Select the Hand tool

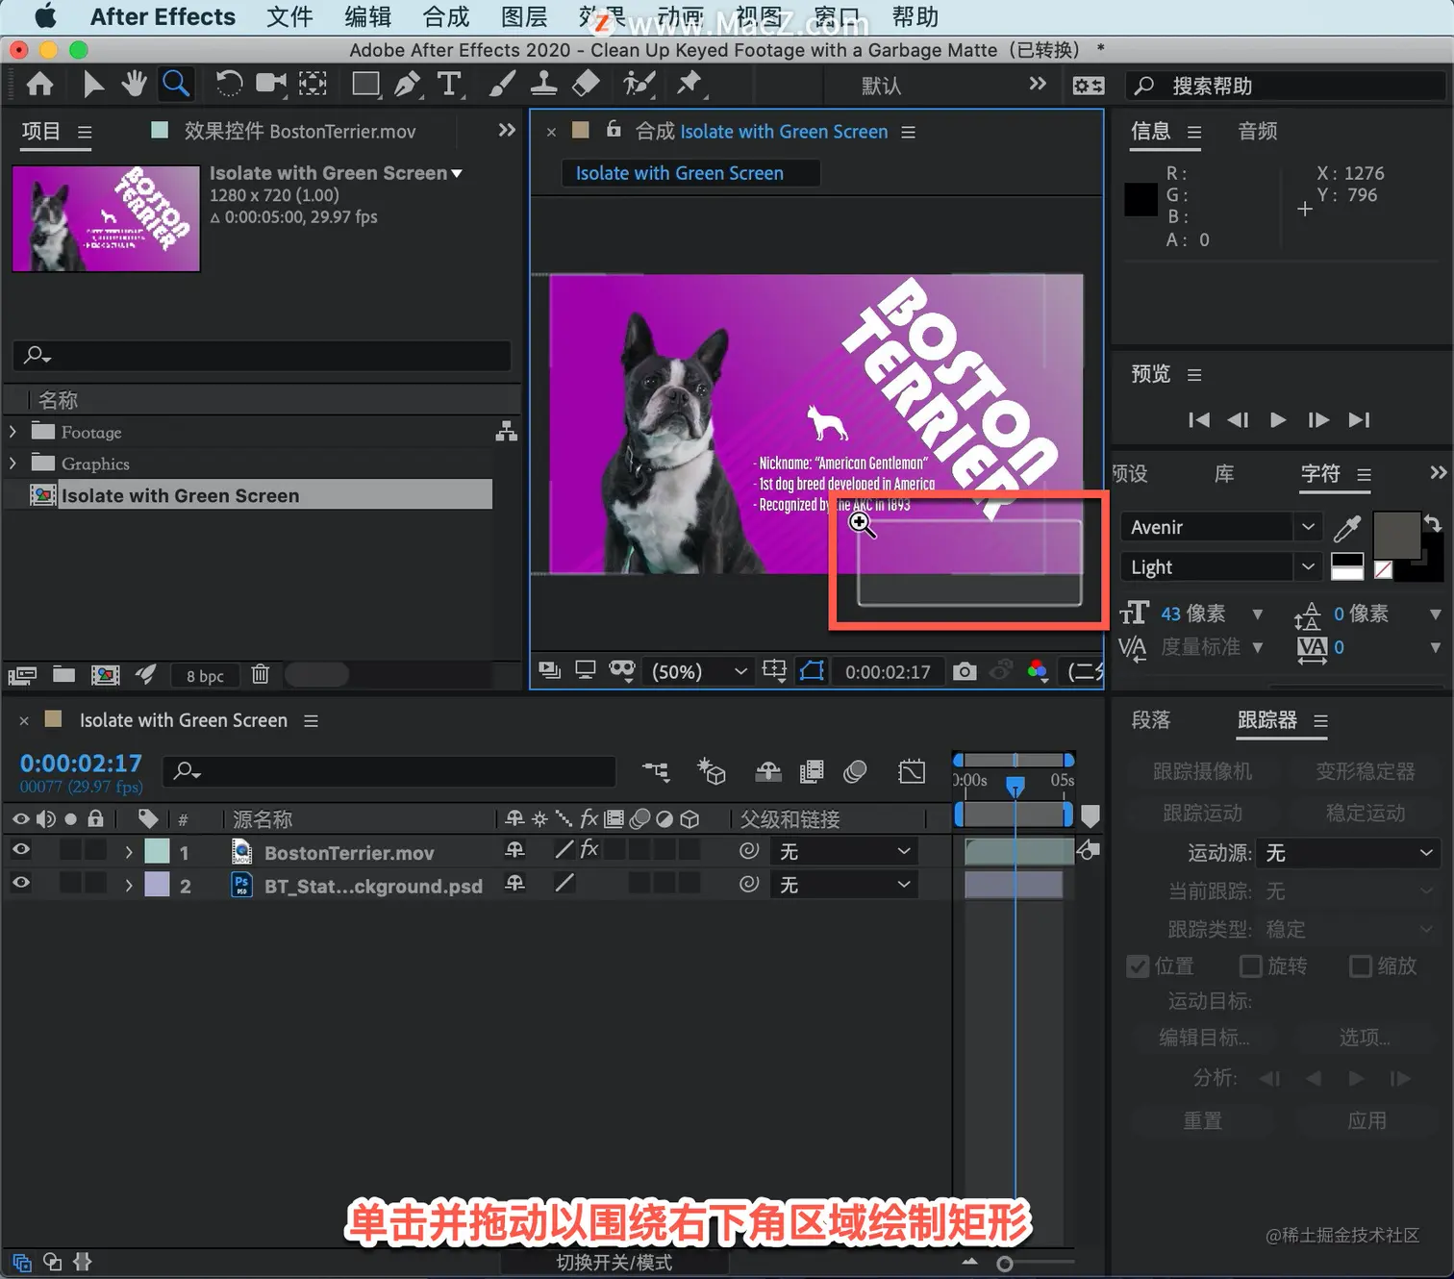point(134,85)
